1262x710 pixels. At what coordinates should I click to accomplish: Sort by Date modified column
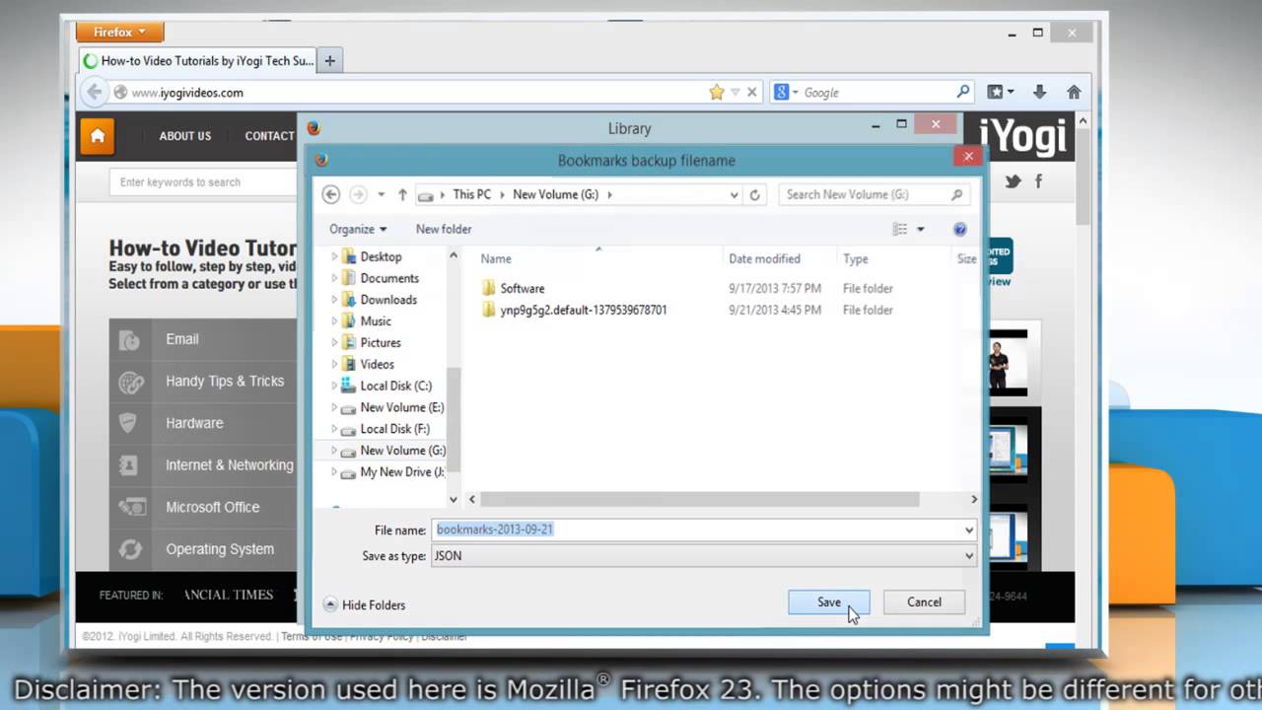pyautogui.click(x=764, y=258)
